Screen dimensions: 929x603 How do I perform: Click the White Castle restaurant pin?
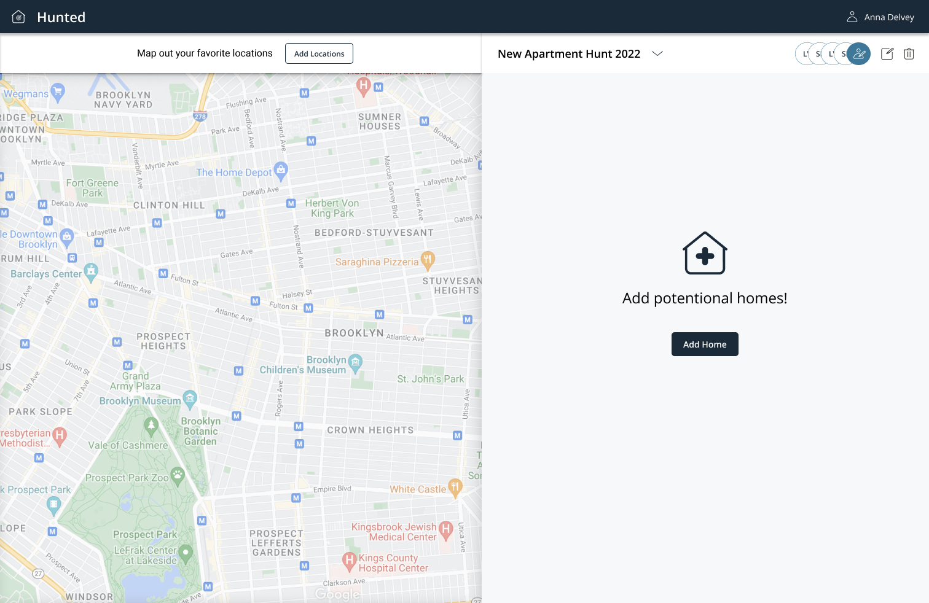pos(455,488)
